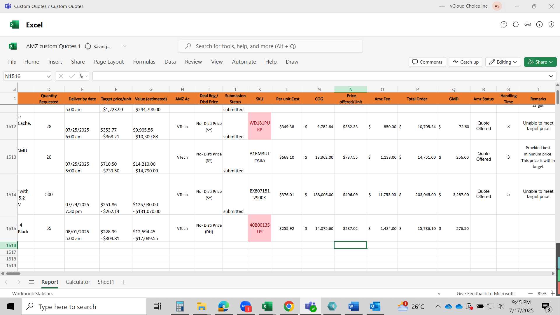Viewport: 560px width, 315px height.
Task: Select the Data ribbon tab
Action: pyautogui.click(x=170, y=62)
